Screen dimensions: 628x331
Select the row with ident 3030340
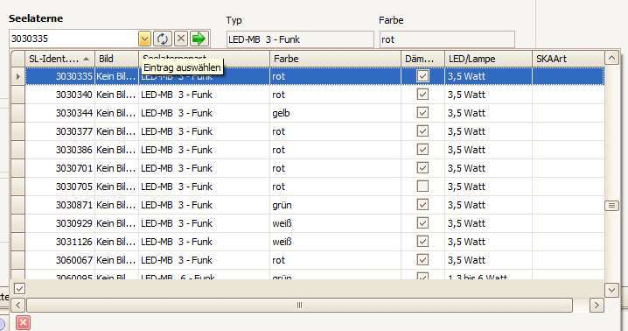click(x=315, y=95)
